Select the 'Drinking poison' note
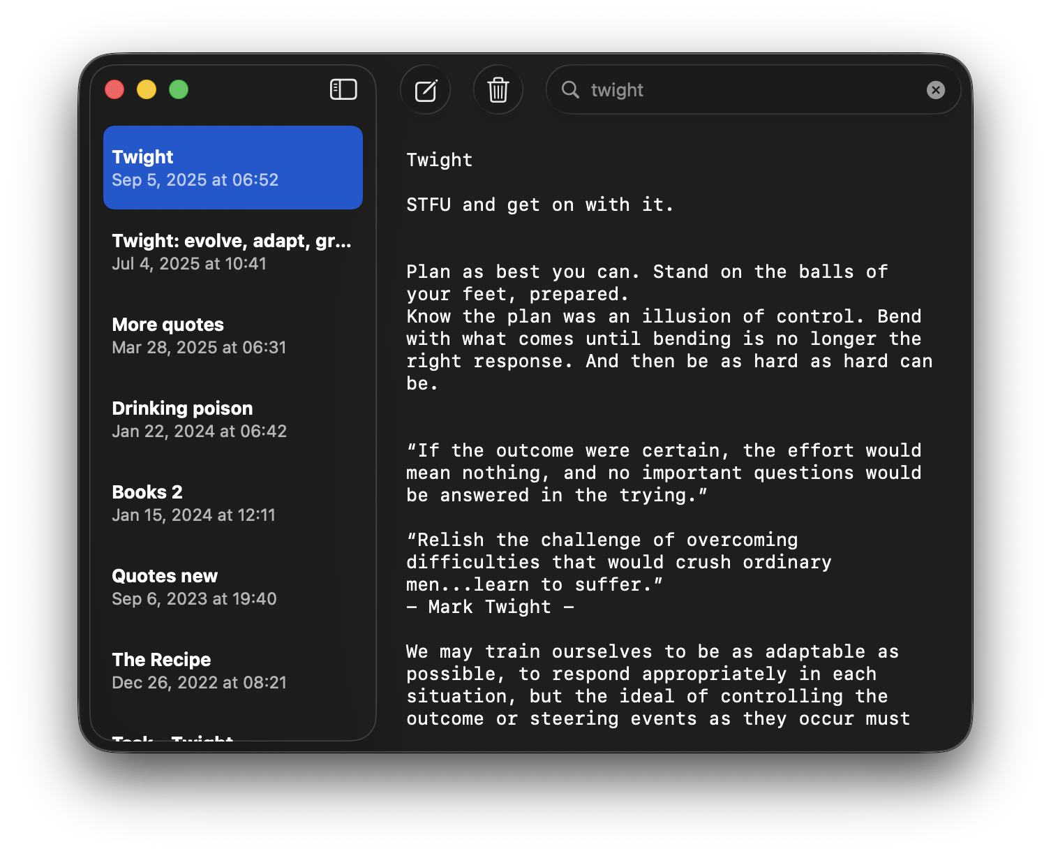Viewport: 1051px width, 856px height. point(232,419)
